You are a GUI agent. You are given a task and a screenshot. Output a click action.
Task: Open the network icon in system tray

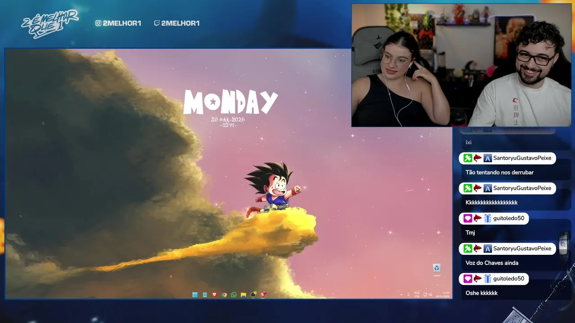pos(425,295)
